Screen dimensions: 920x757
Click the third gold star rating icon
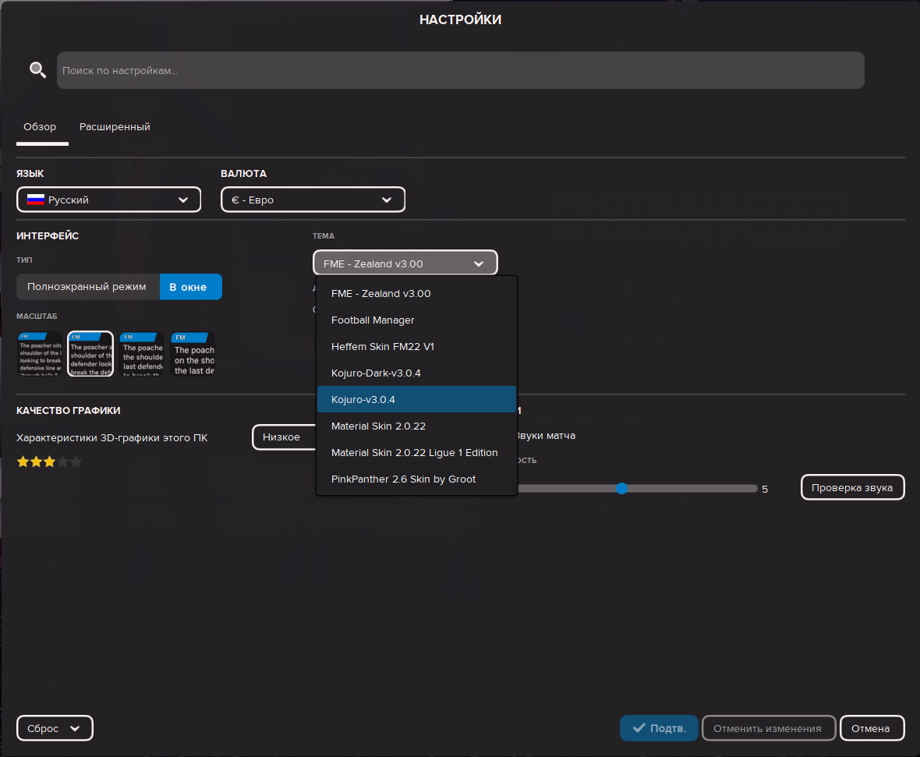coord(49,462)
